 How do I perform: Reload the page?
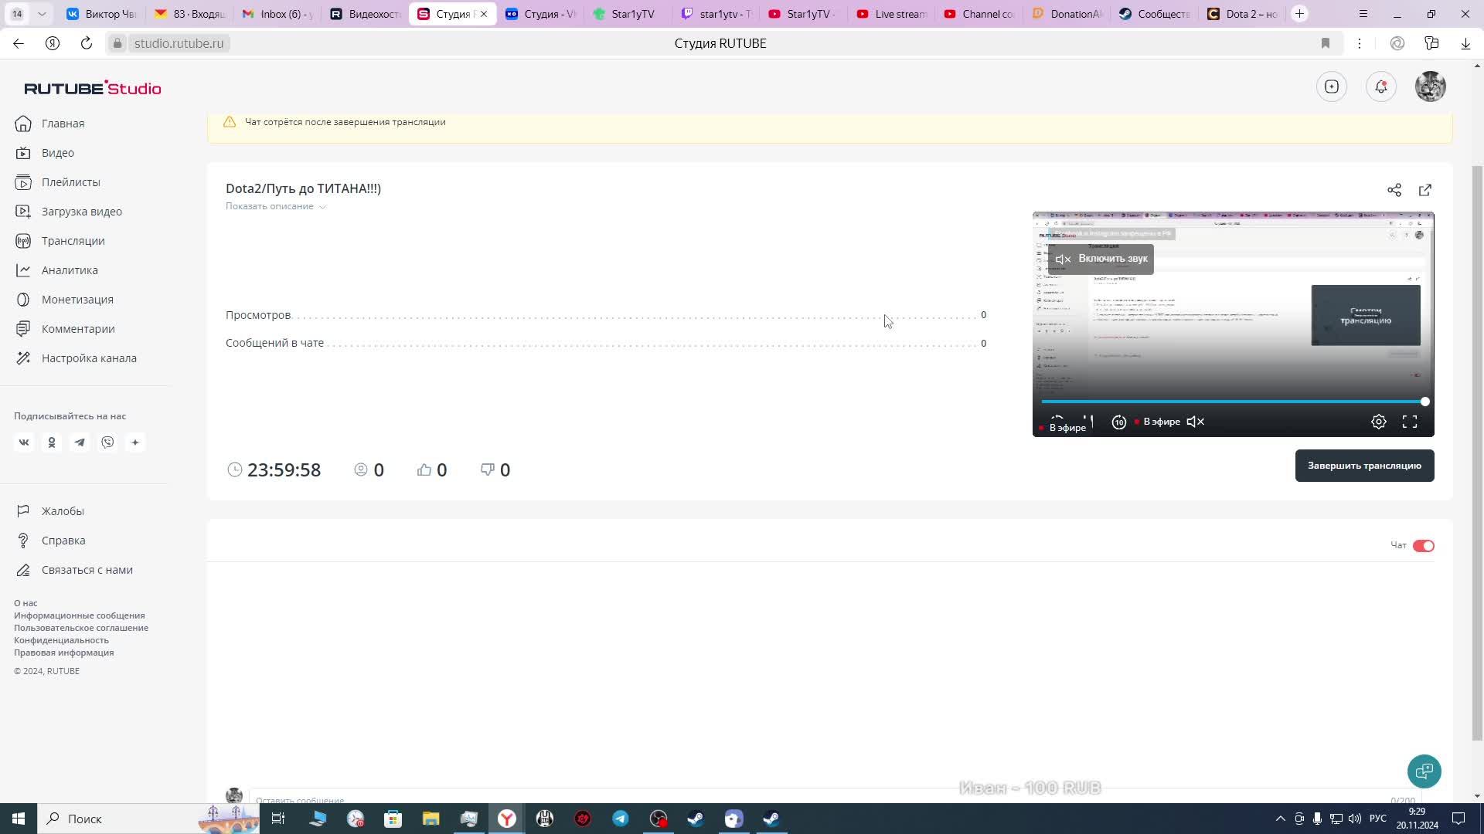pyautogui.click(x=87, y=43)
